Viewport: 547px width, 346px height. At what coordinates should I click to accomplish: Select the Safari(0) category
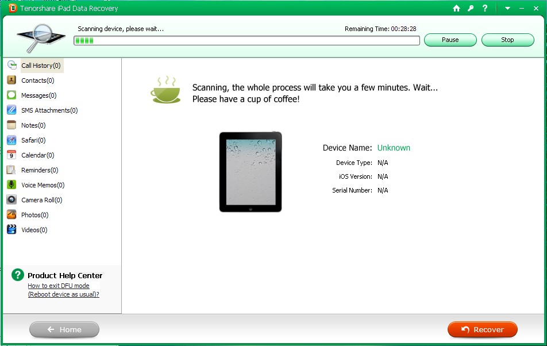click(33, 141)
